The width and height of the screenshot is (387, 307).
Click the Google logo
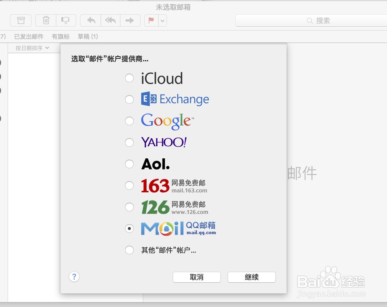click(168, 121)
